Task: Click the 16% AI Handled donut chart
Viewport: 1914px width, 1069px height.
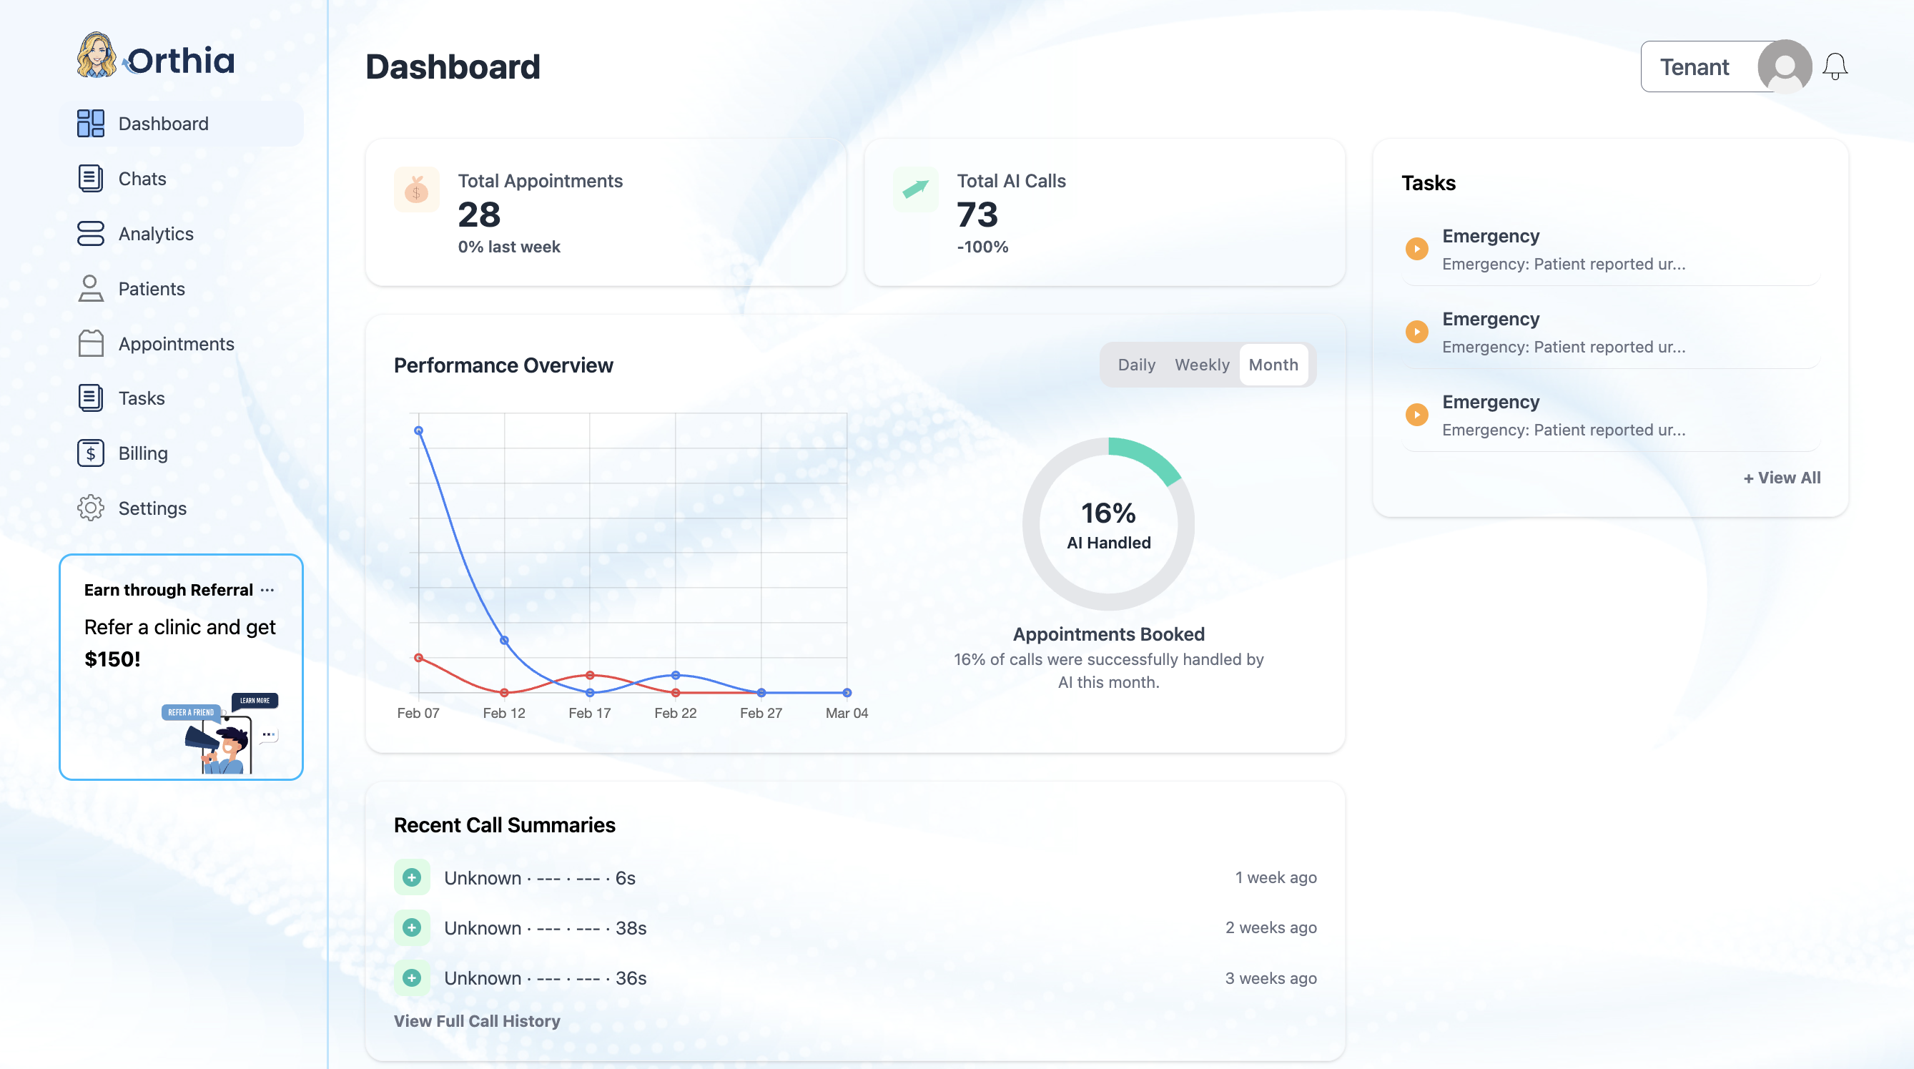Action: click(x=1108, y=524)
